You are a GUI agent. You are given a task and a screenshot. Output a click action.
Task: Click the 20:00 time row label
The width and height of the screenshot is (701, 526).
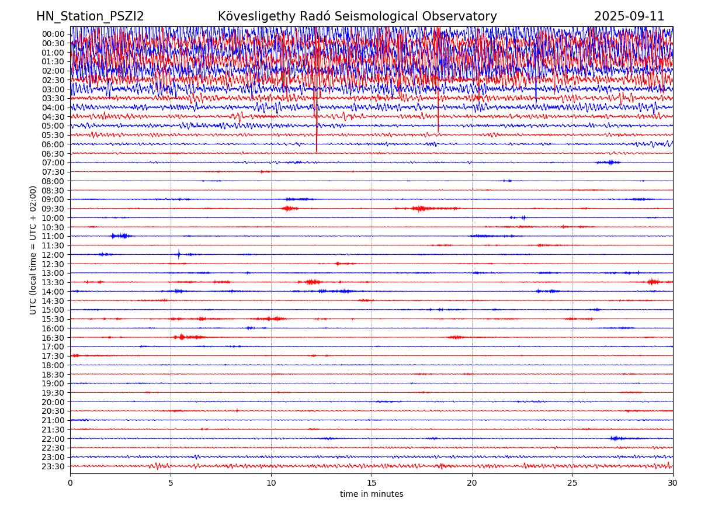[x=53, y=402]
